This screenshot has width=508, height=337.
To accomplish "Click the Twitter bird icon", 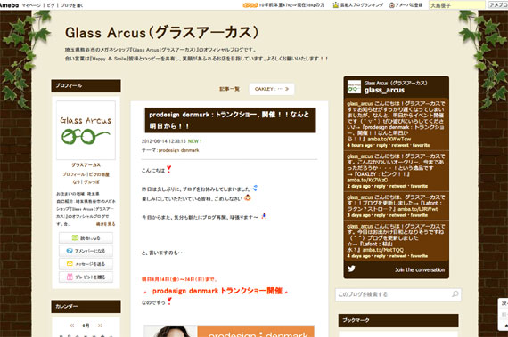I will 351,269.
